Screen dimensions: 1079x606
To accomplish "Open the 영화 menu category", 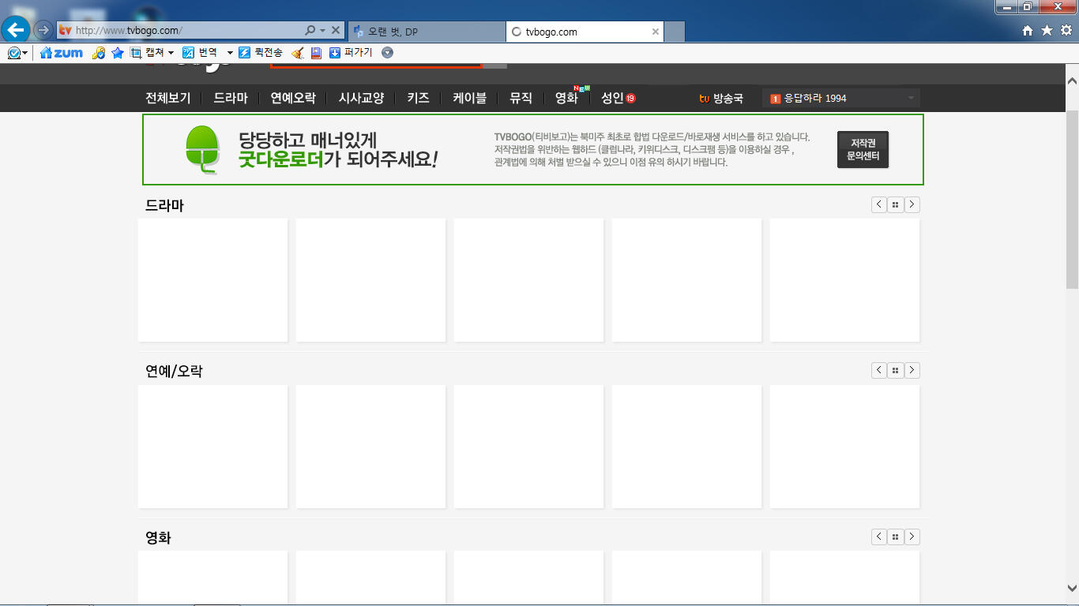I will [566, 99].
